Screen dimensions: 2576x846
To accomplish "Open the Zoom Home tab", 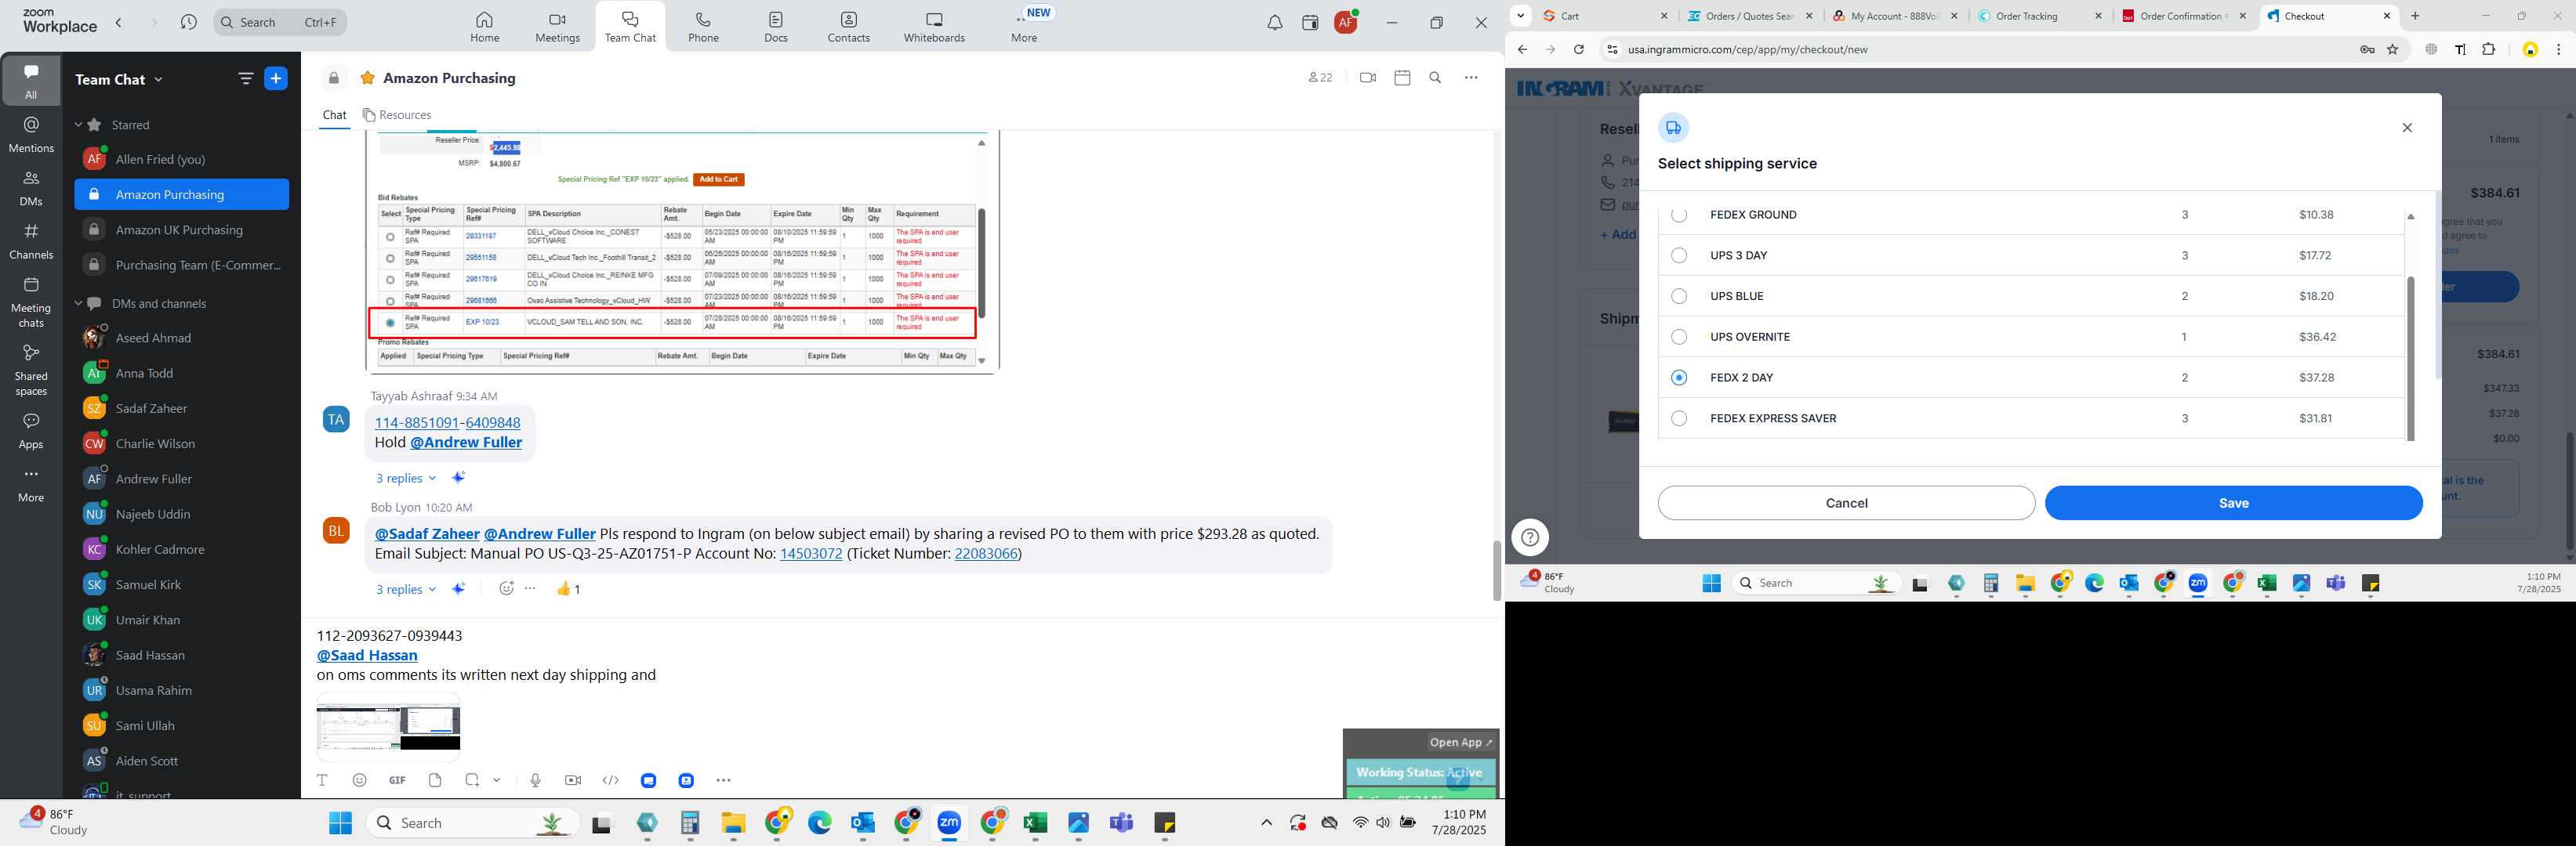I will pos(485,27).
